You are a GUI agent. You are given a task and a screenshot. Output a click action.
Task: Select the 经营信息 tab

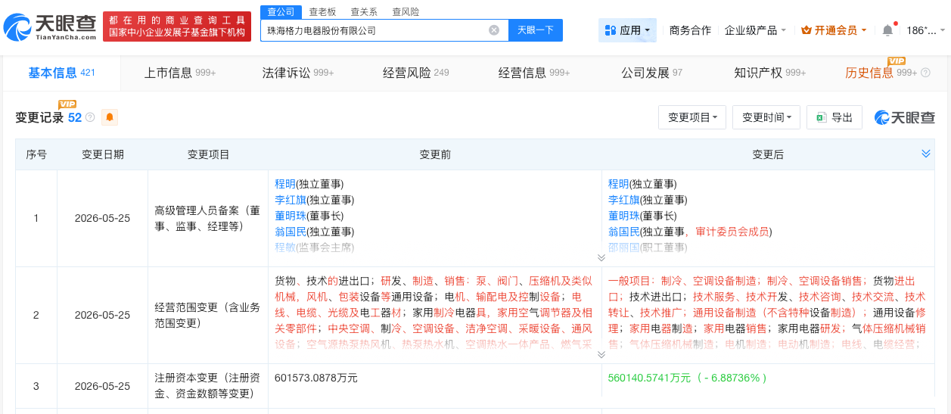click(x=534, y=73)
